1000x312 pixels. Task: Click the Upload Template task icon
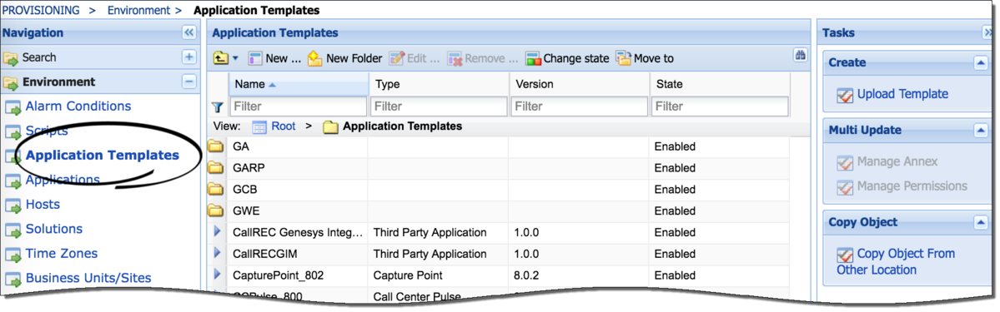844,95
